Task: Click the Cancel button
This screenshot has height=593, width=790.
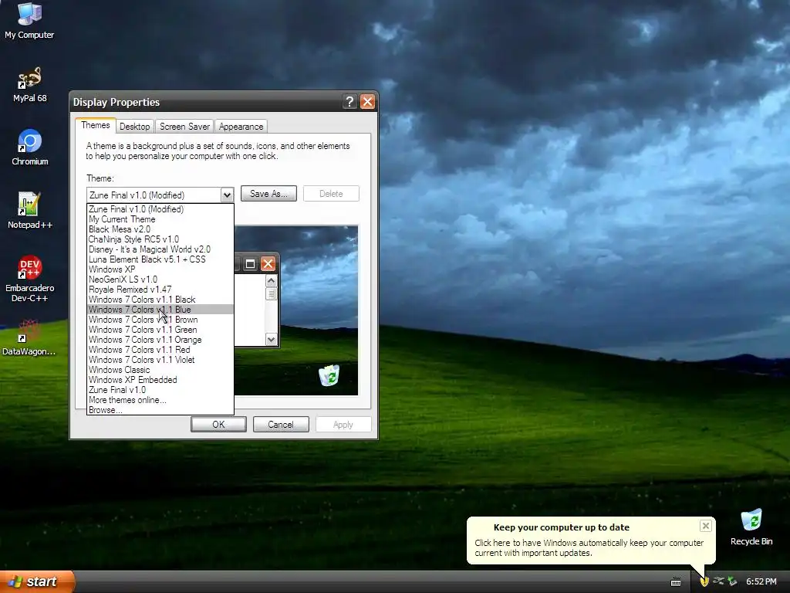Action: click(281, 425)
